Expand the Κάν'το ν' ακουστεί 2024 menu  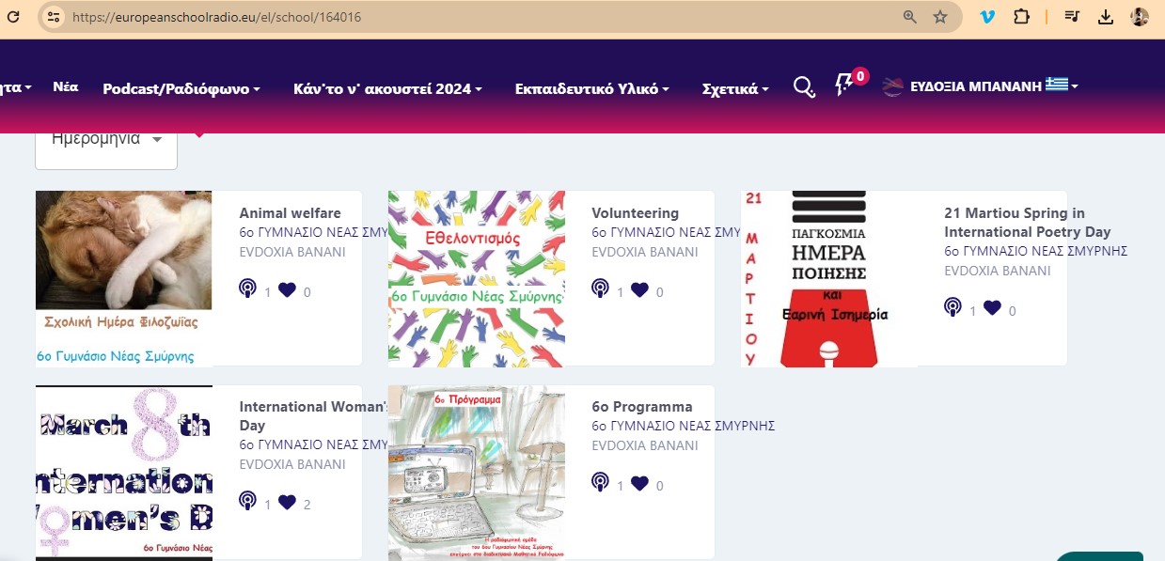pos(387,88)
